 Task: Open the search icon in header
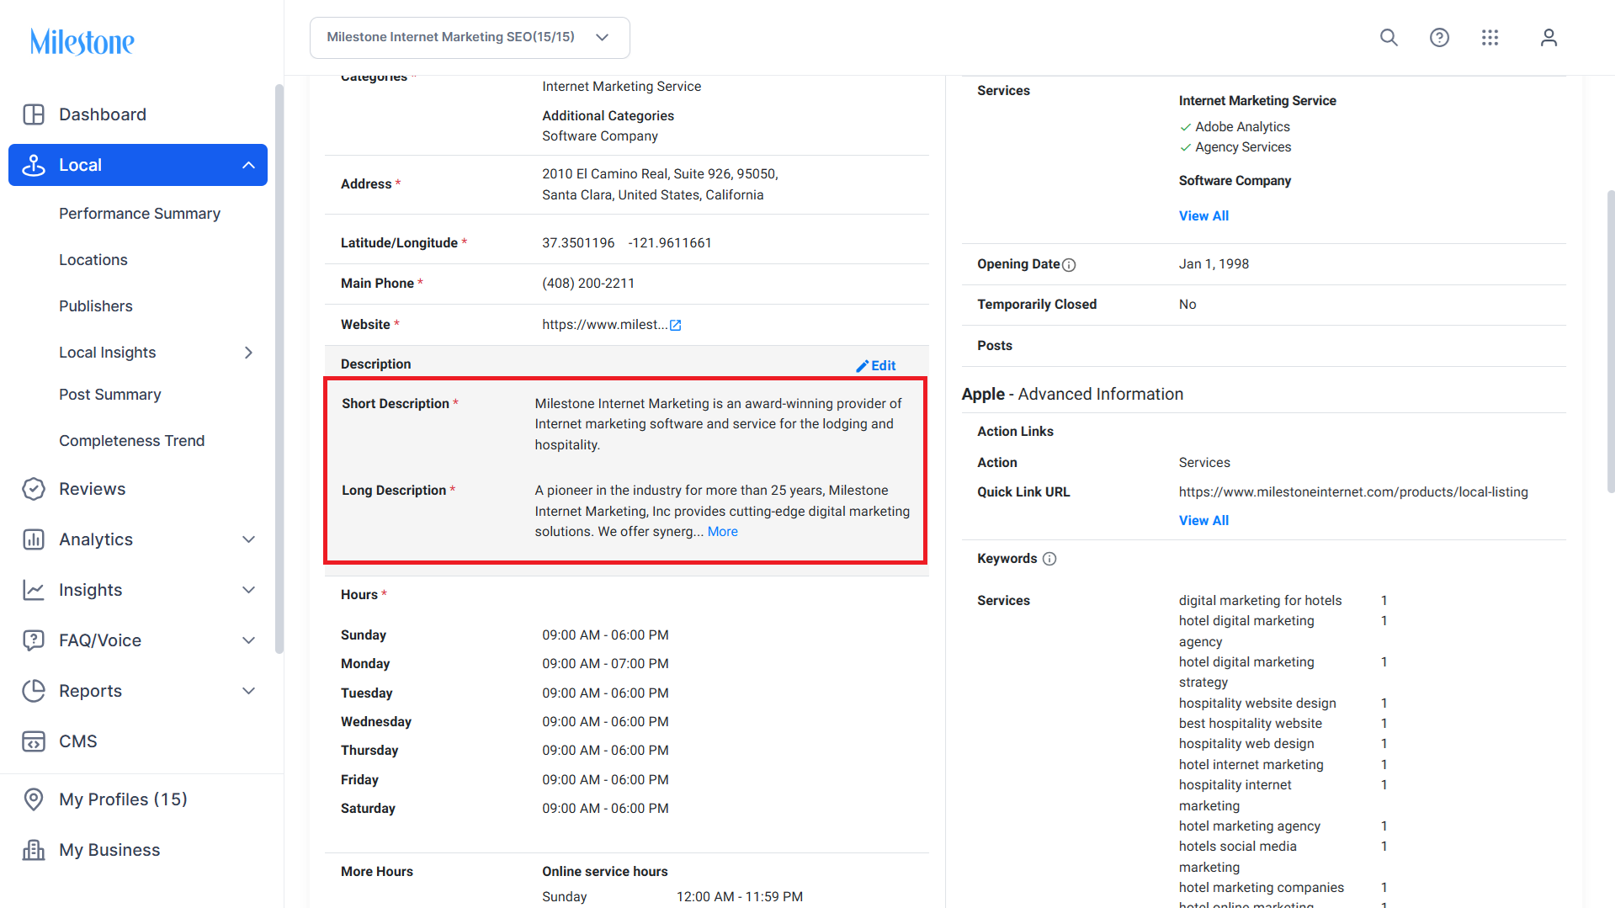[x=1389, y=38]
